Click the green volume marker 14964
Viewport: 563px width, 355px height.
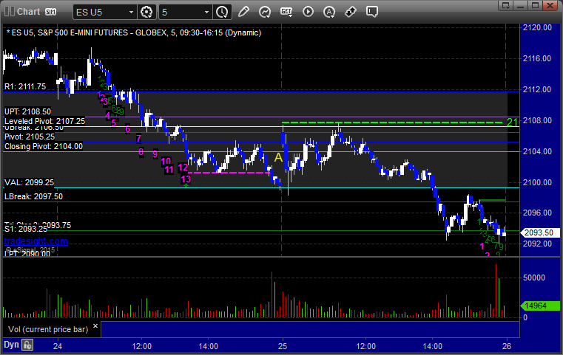click(x=540, y=306)
